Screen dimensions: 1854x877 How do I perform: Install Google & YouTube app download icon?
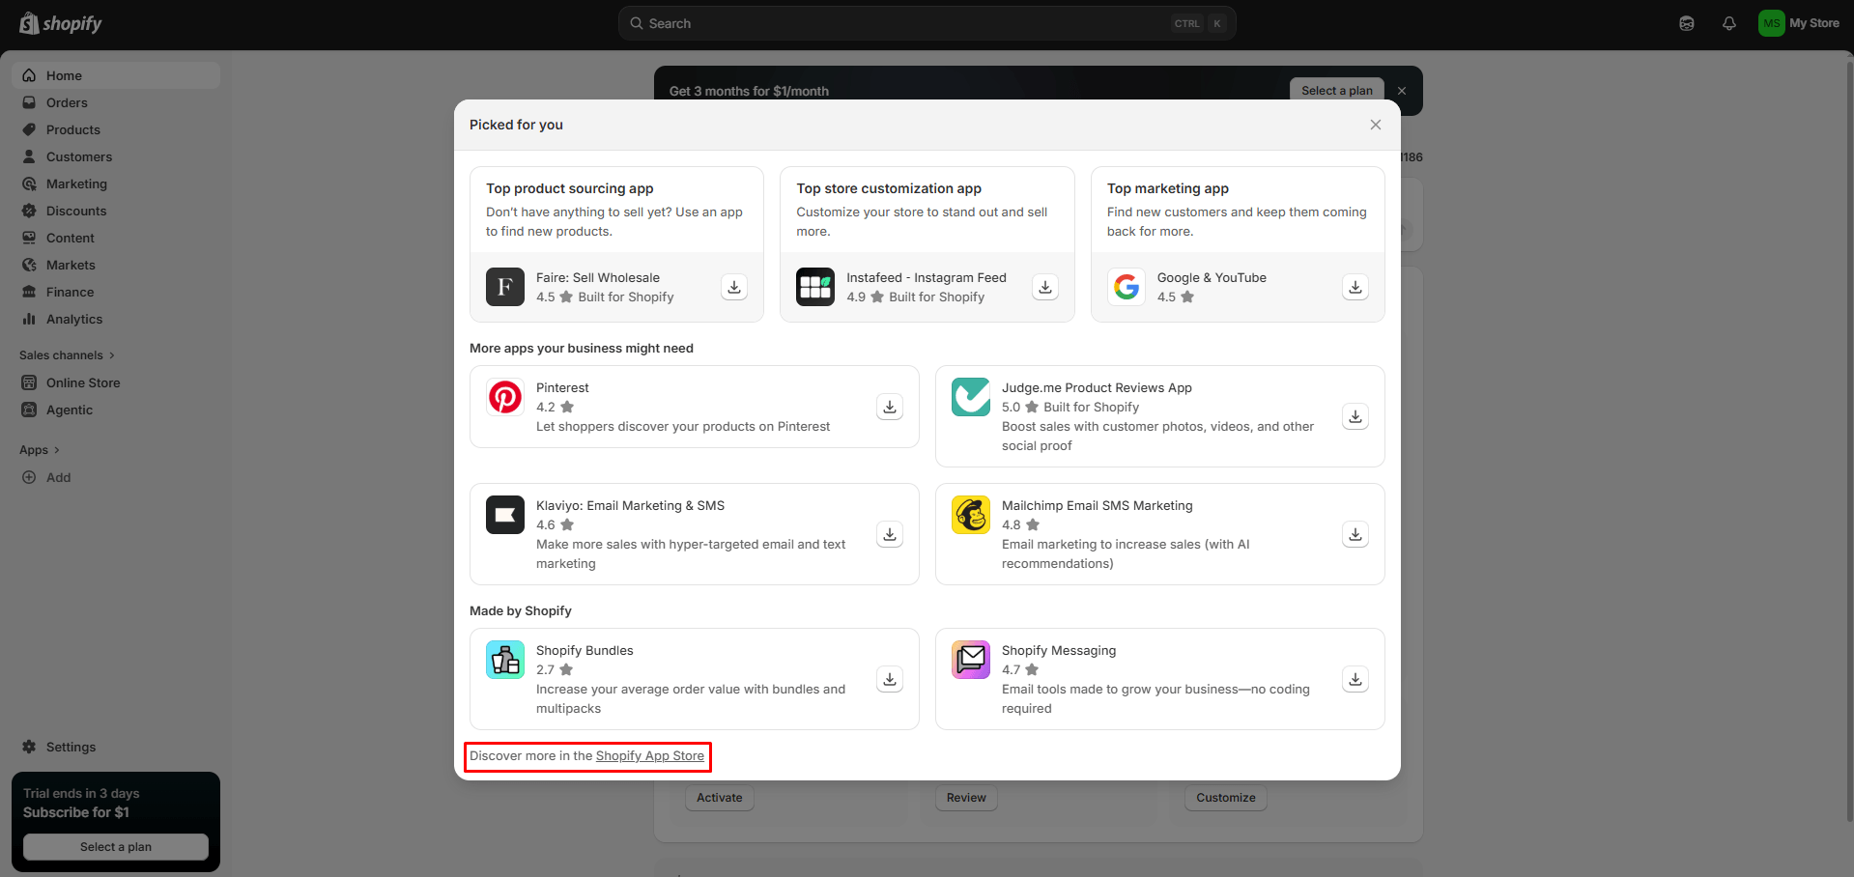click(x=1355, y=287)
